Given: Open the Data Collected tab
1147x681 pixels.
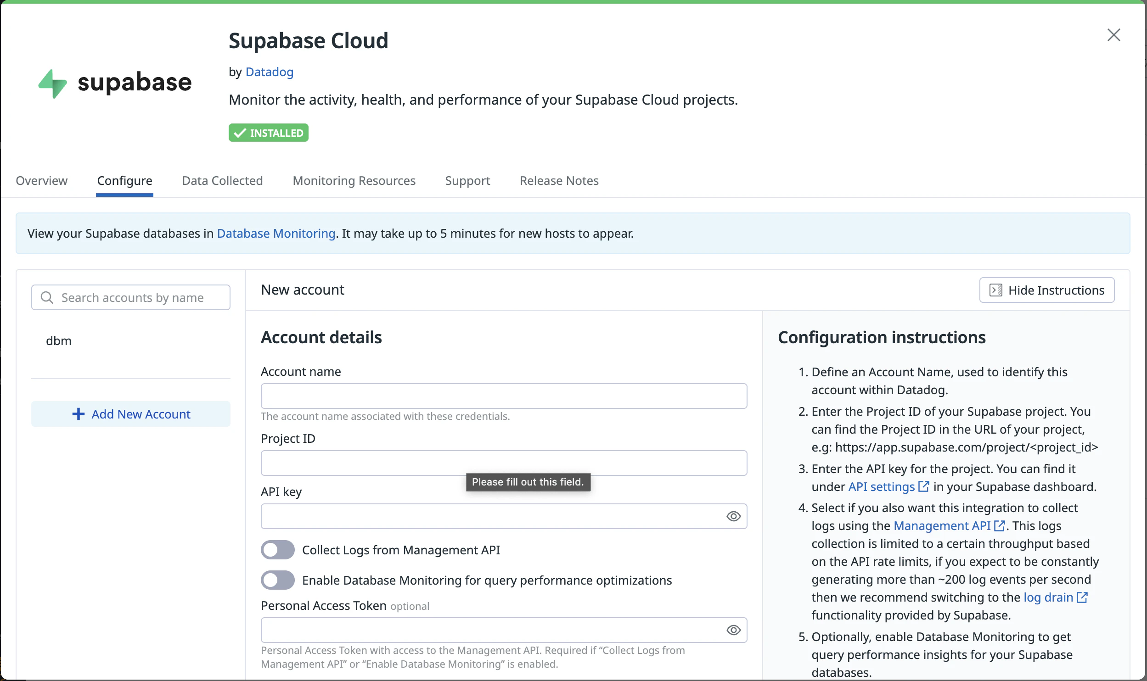Looking at the screenshot, I should click(222, 181).
